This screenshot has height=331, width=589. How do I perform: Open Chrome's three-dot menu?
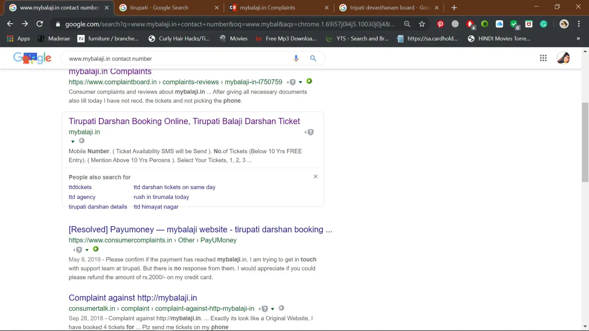(x=579, y=24)
